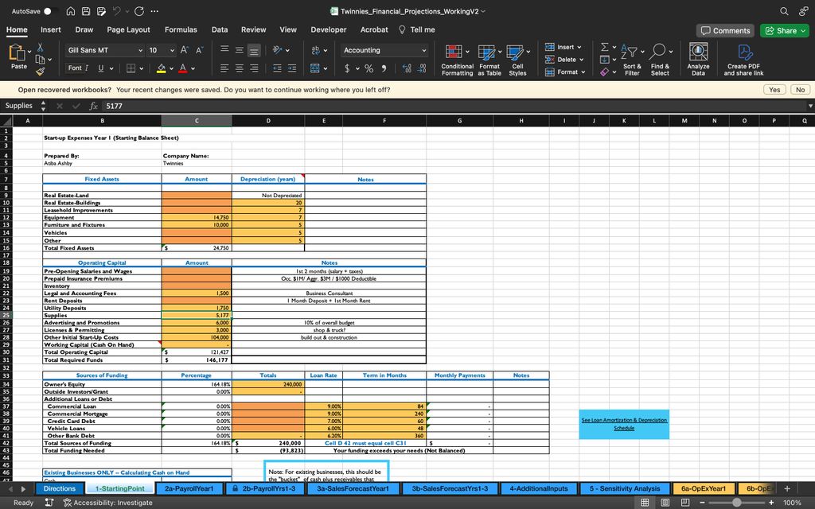The height and width of the screenshot is (509, 815).
Task: Click the Accessibility Investigate status icon
Action: tap(67, 503)
